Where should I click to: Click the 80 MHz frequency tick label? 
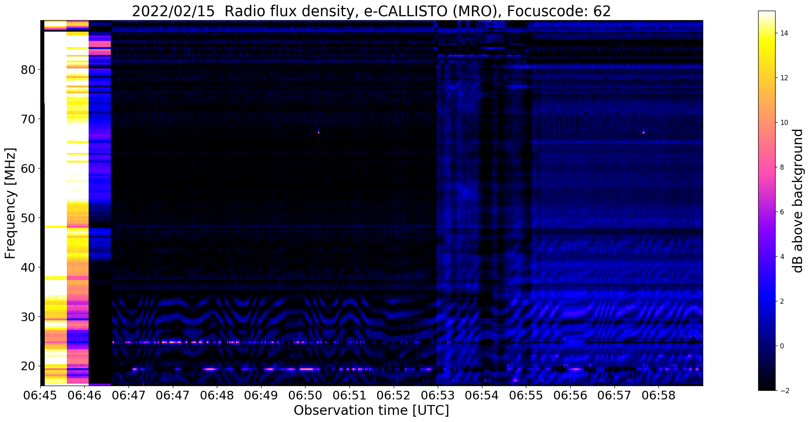28,70
